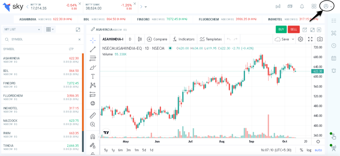
Task: Click the SYMBOL search input field
Action: pos(42,39)
